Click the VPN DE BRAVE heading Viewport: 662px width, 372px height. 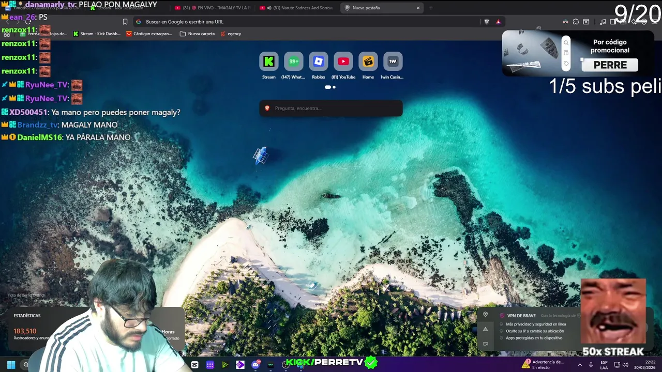pos(521,316)
